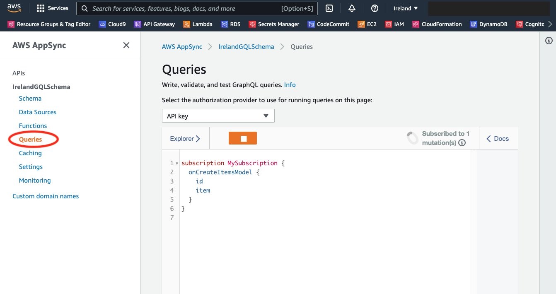This screenshot has width=556, height=294.
Task: Click the subscribed mutations info icon
Action: pos(462,143)
